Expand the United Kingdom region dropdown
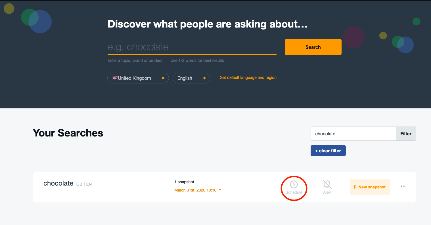The width and height of the screenshot is (431, 225). tap(138, 78)
